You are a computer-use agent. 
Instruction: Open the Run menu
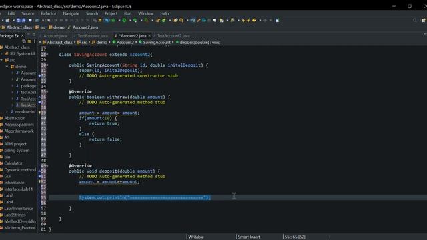(127, 13)
